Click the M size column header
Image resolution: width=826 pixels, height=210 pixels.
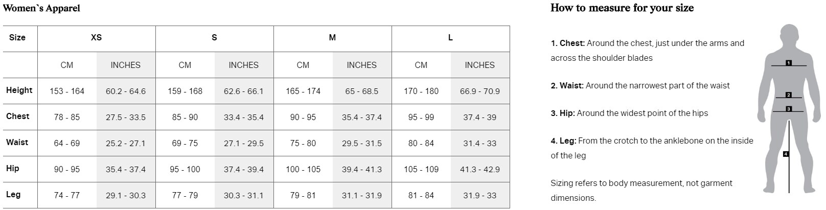click(x=332, y=38)
